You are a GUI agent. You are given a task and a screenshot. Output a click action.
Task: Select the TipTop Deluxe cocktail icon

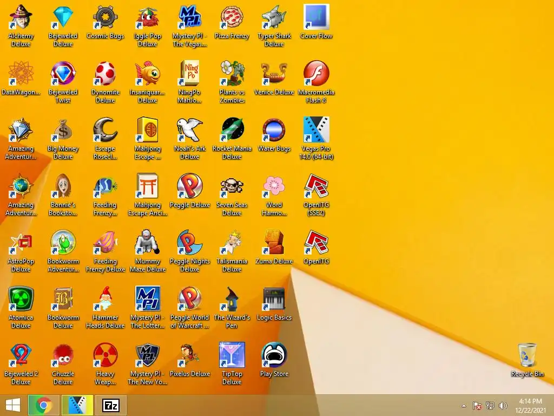coord(232,355)
